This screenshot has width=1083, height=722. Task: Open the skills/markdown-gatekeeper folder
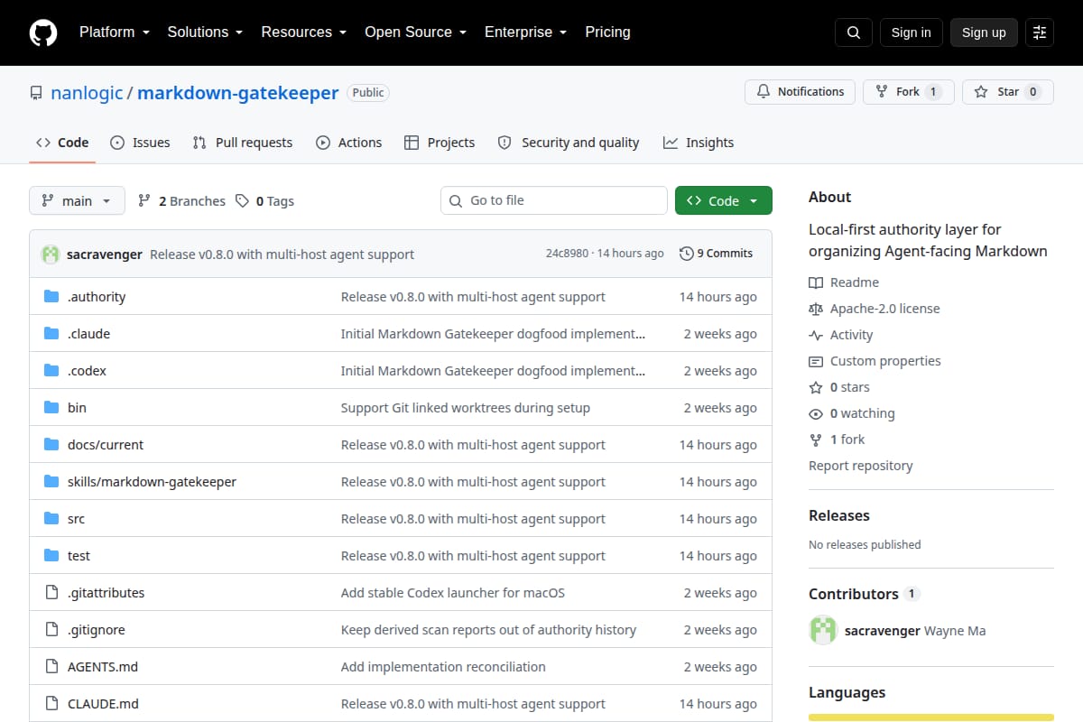(x=152, y=482)
